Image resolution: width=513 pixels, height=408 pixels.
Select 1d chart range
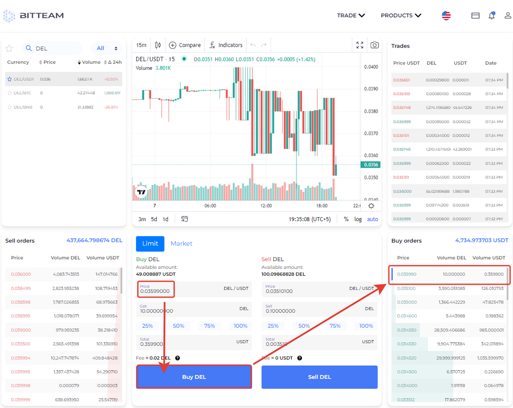click(x=165, y=219)
